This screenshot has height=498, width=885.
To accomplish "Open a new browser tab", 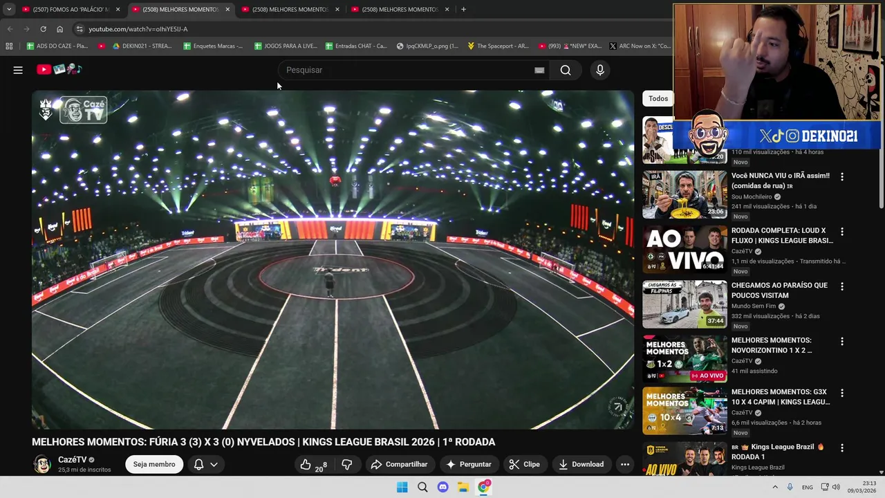I will (463, 9).
